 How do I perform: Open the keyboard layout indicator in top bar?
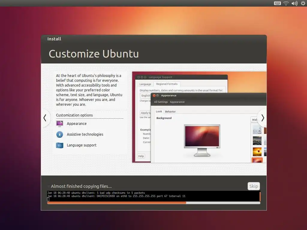[x=277, y=3]
